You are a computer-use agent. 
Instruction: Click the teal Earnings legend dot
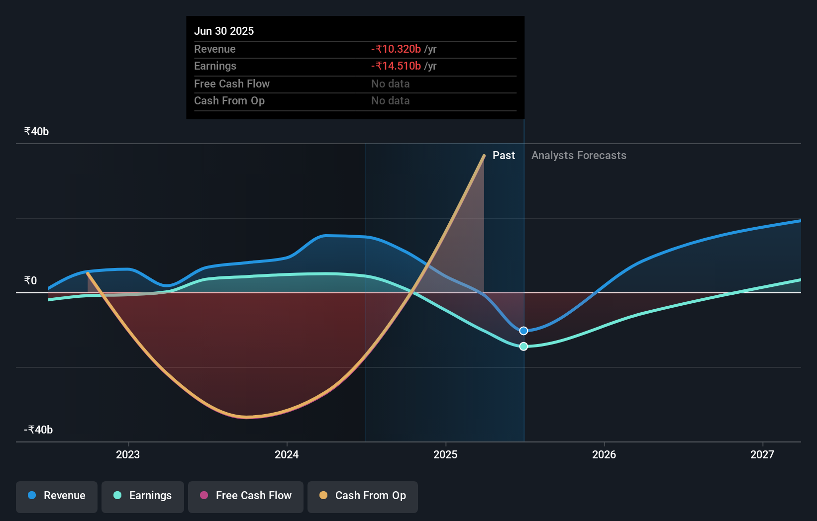coord(117,495)
